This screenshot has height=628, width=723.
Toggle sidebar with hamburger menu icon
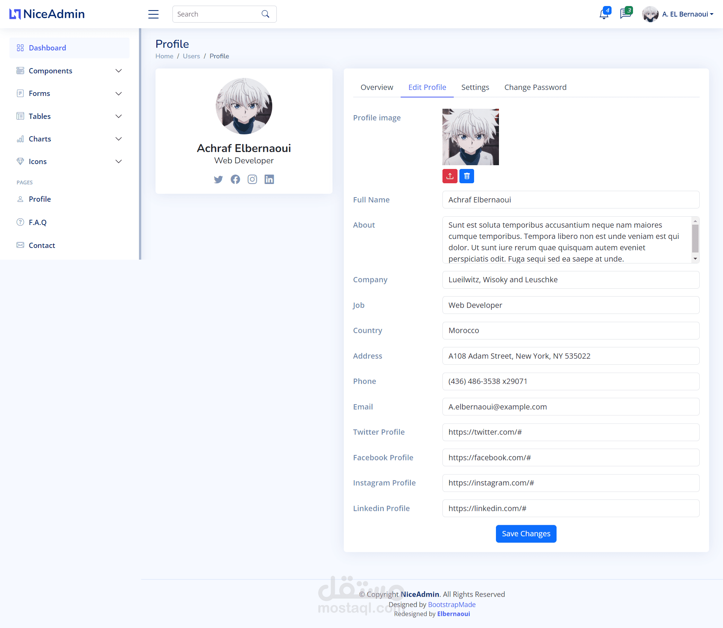point(153,14)
